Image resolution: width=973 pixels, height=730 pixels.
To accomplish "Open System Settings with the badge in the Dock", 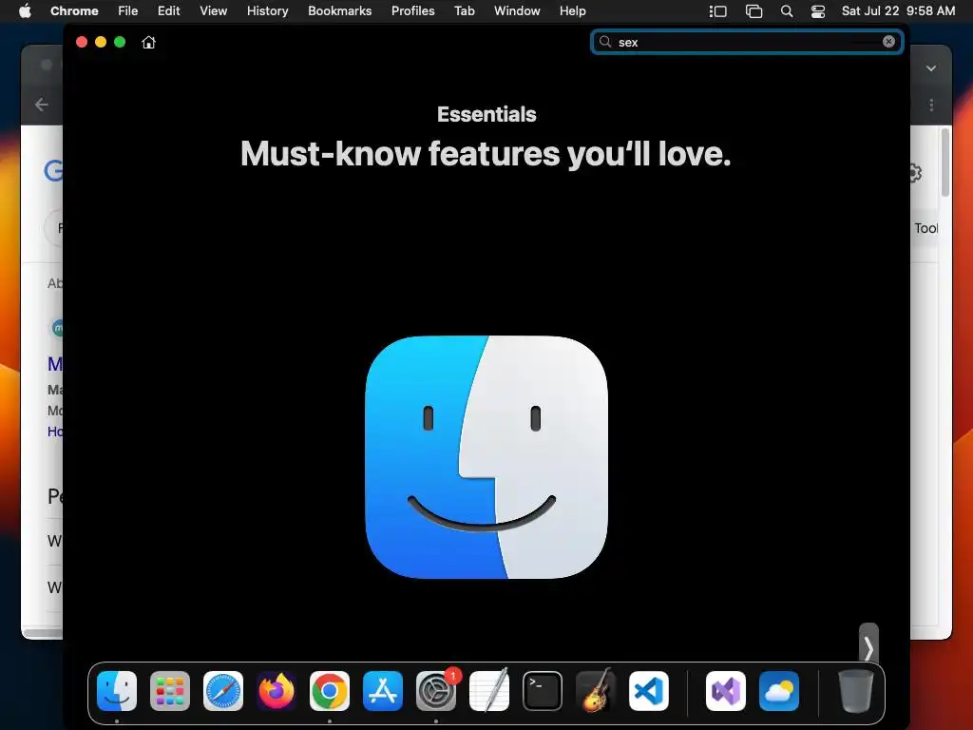I will pyautogui.click(x=435, y=691).
